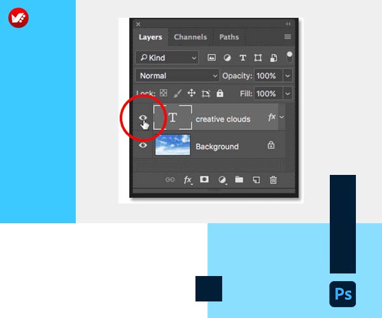Image resolution: width=382 pixels, height=318 pixels.
Task: Open the Layers panel menu
Action: [x=287, y=37]
